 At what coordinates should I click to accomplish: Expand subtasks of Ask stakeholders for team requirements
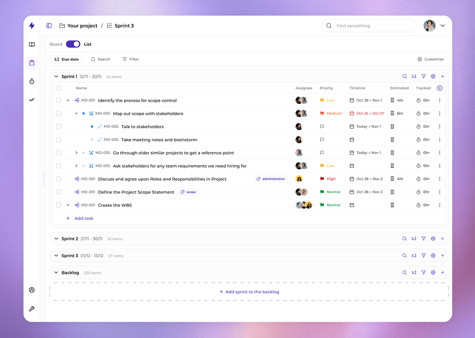pos(76,166)
